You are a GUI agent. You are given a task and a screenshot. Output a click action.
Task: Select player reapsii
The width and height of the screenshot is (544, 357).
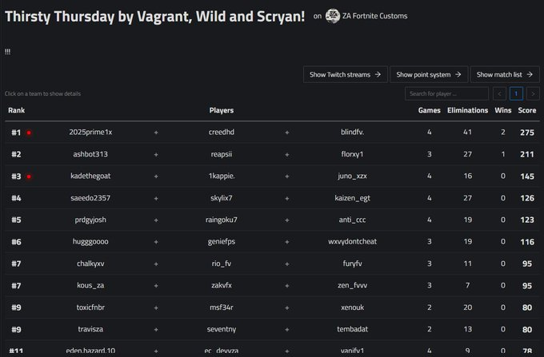(222, 154)
